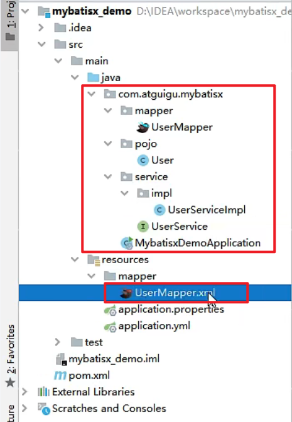This screenshot has height=422, width=292.
Task: Click the Spring Boot run icon of MybatisxDemoApplication
Action: (127, 243)
